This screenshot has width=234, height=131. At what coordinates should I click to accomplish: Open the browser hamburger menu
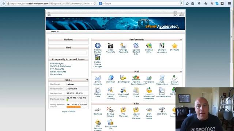(x=230, y=3)
